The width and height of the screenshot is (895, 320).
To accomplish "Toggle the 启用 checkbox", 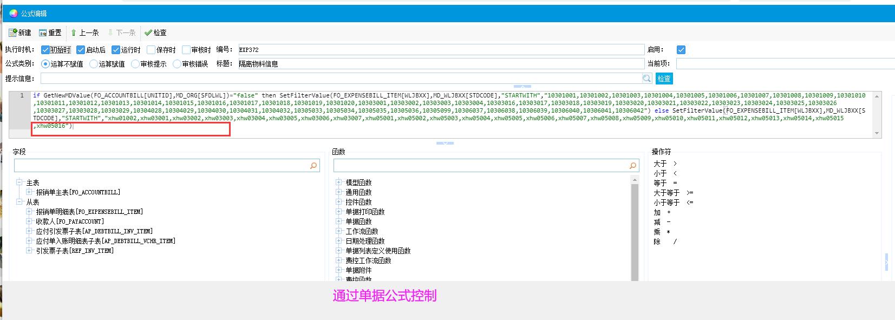I will coord(681,50).
